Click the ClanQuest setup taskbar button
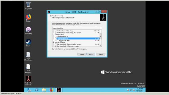Viewport: 169px width, 95px height. click(x=59, y=90)
